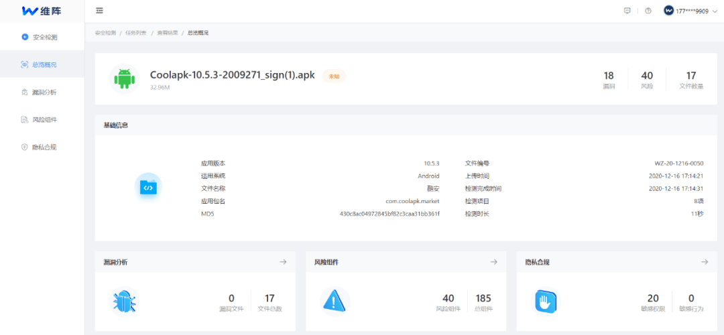Click the user avatar icon
724x335 pixels.
(668, 11)
